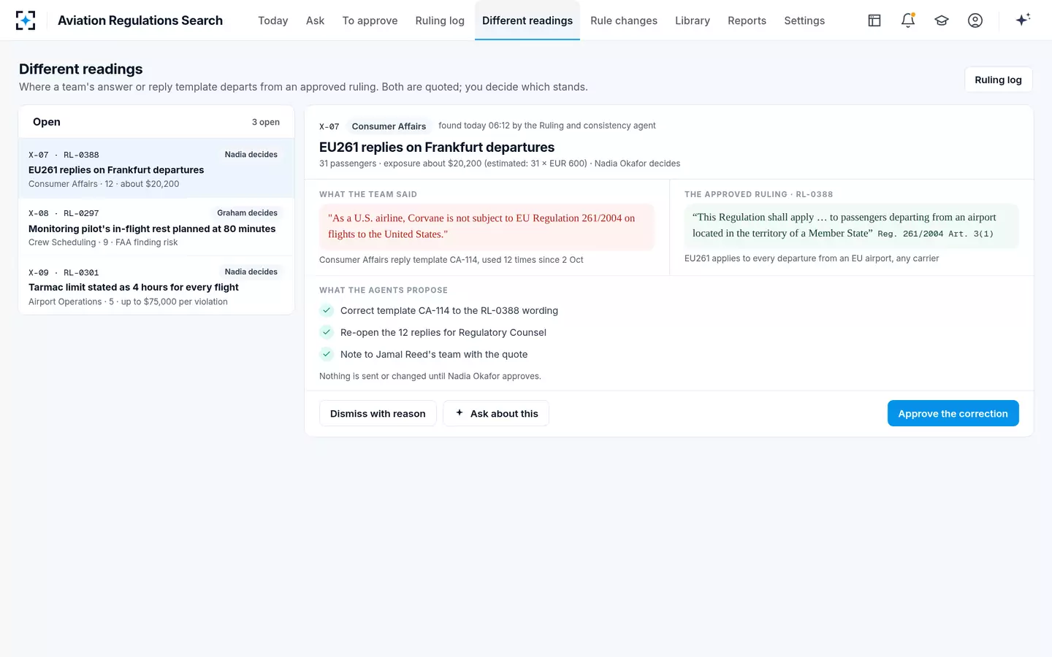The height and width of the screenshot is (657, 1052).
Task: Go to the Today tab
Action: (273, 20)
